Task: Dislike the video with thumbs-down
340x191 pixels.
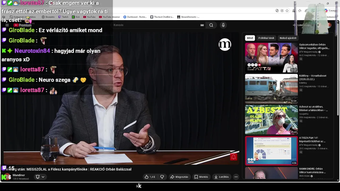Action: pyautogui.click(x=162, y=177)
